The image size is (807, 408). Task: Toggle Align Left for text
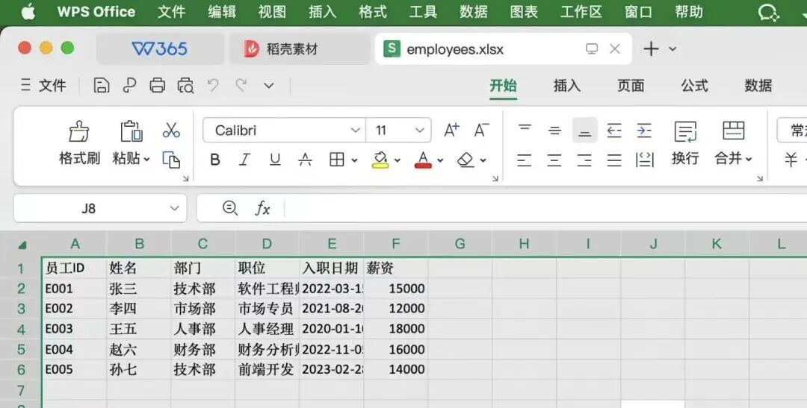tap(524, 160)
